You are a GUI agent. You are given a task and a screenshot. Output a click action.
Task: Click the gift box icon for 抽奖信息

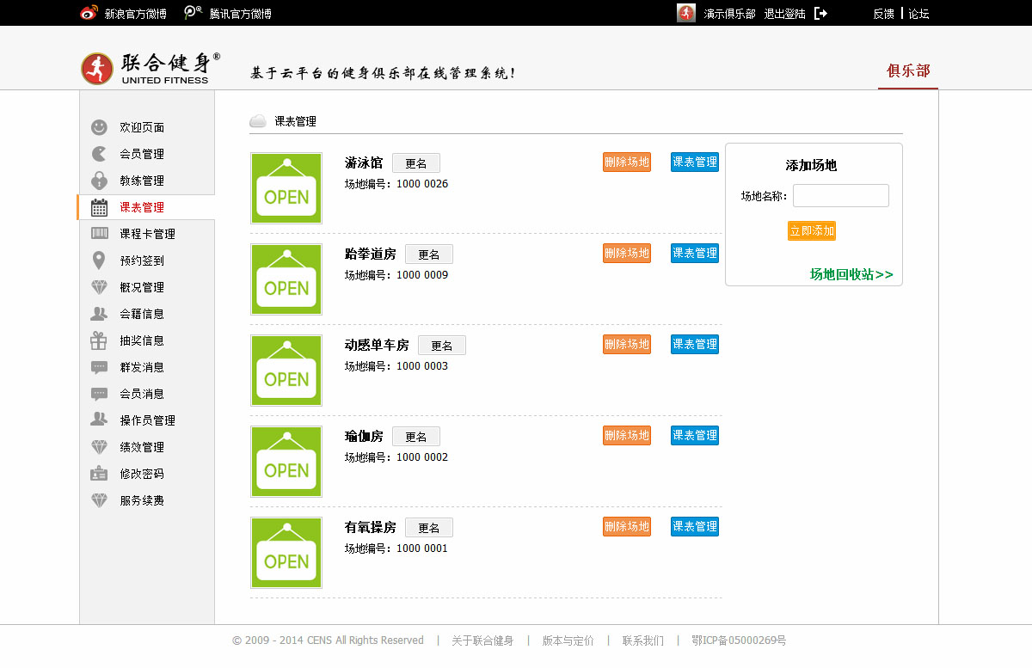point(100,340)
